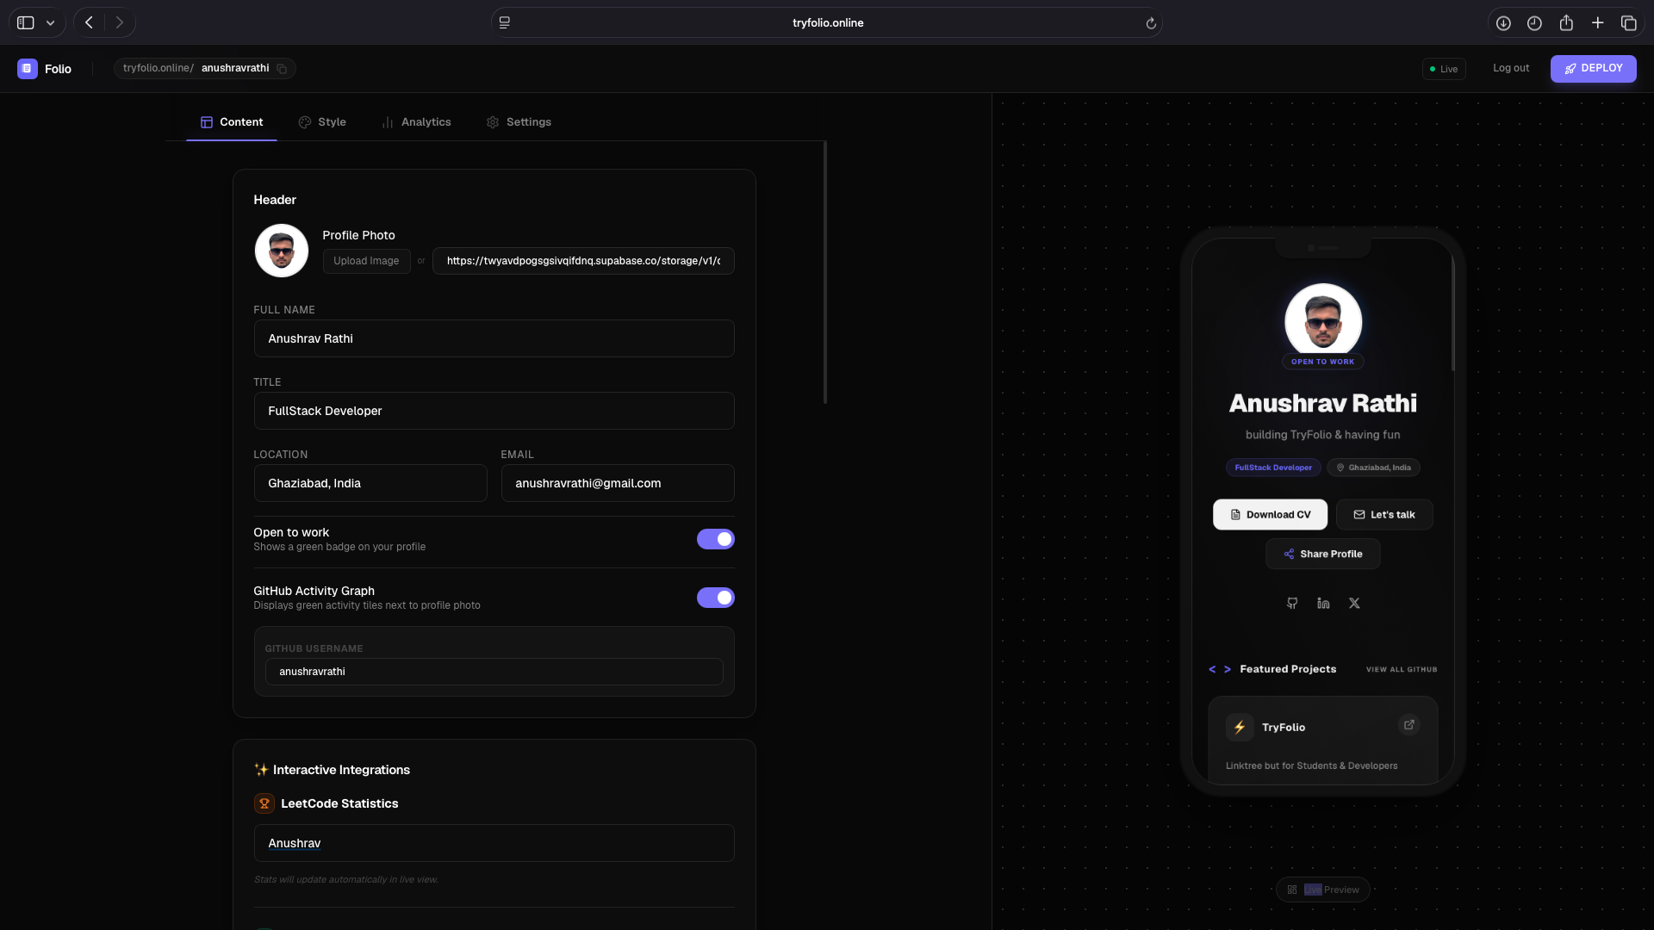
Task: Click the LeetCode Statistics trophy icon
Action: pos(264,804)
